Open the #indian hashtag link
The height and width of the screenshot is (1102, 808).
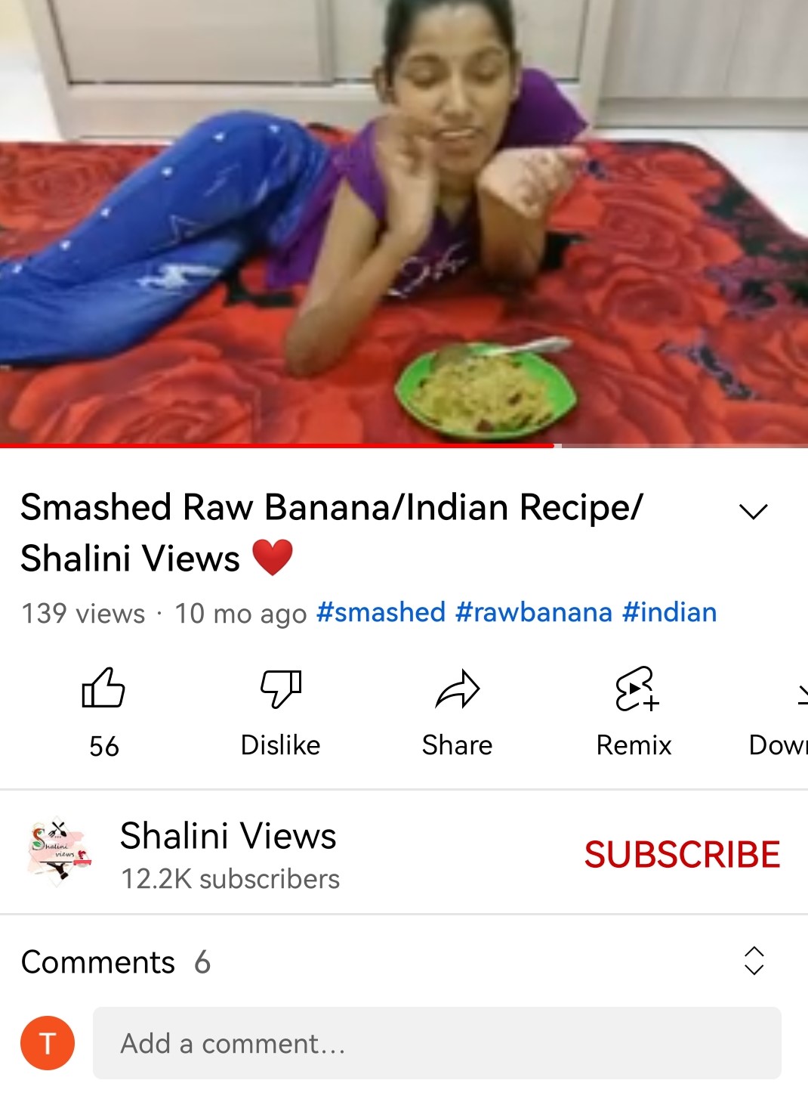point(670,612)
